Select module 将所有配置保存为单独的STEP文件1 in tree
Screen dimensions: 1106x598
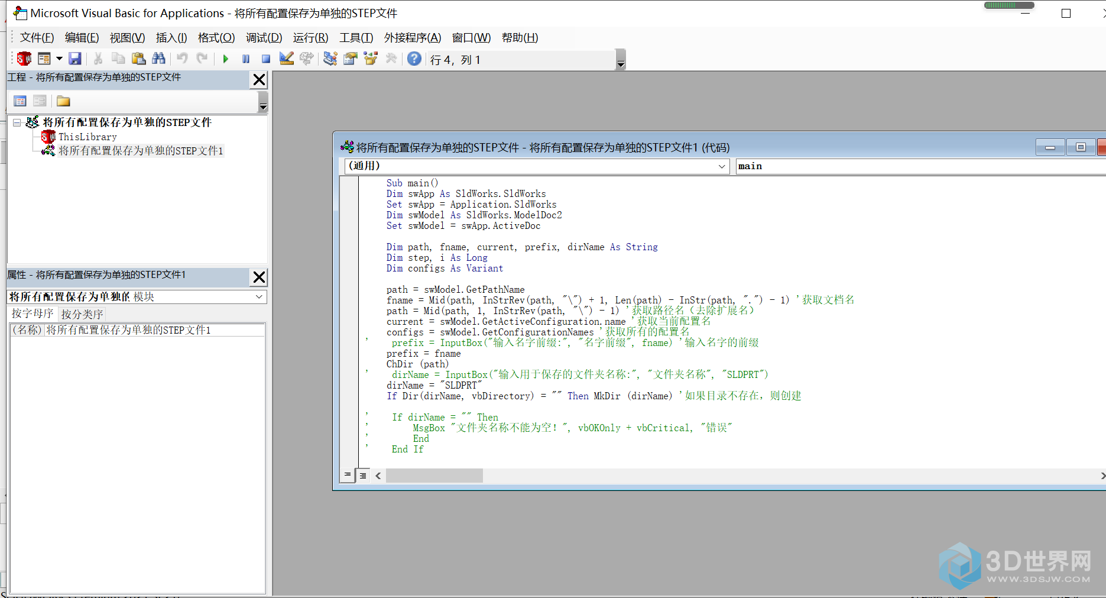(141, 151)
